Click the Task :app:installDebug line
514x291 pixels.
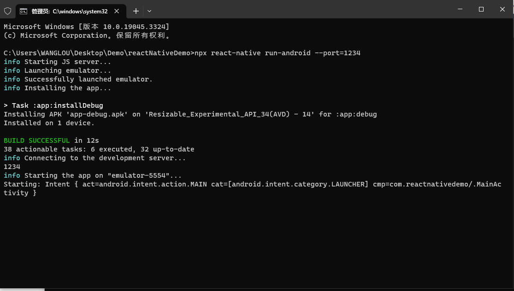click(x=53, y=105)
